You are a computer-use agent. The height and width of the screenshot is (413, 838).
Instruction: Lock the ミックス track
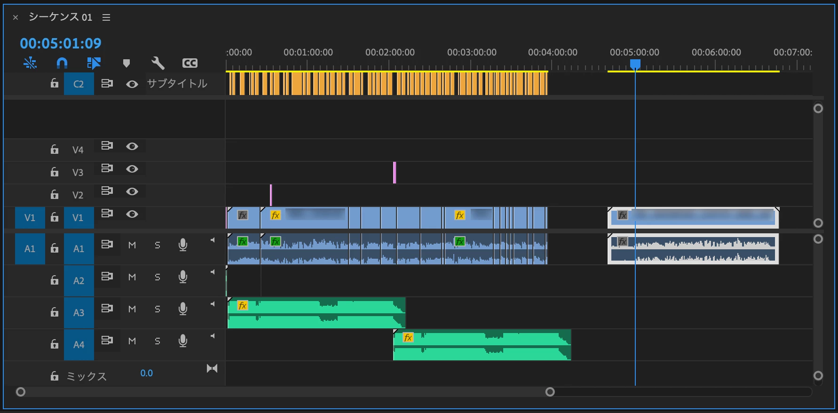click(x=55, y=376)
